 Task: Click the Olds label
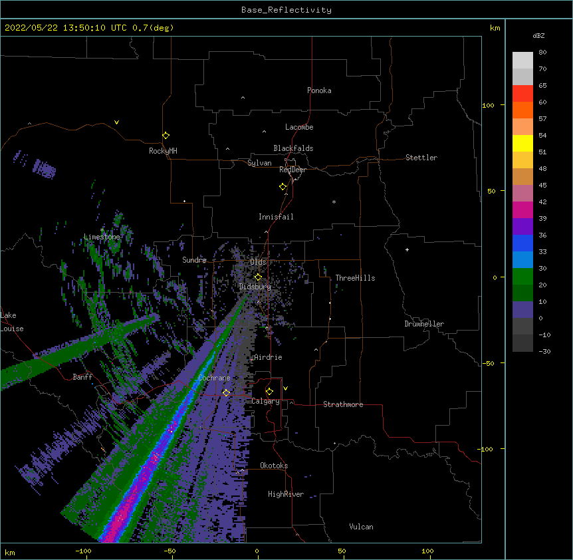(x=258, y=262)
